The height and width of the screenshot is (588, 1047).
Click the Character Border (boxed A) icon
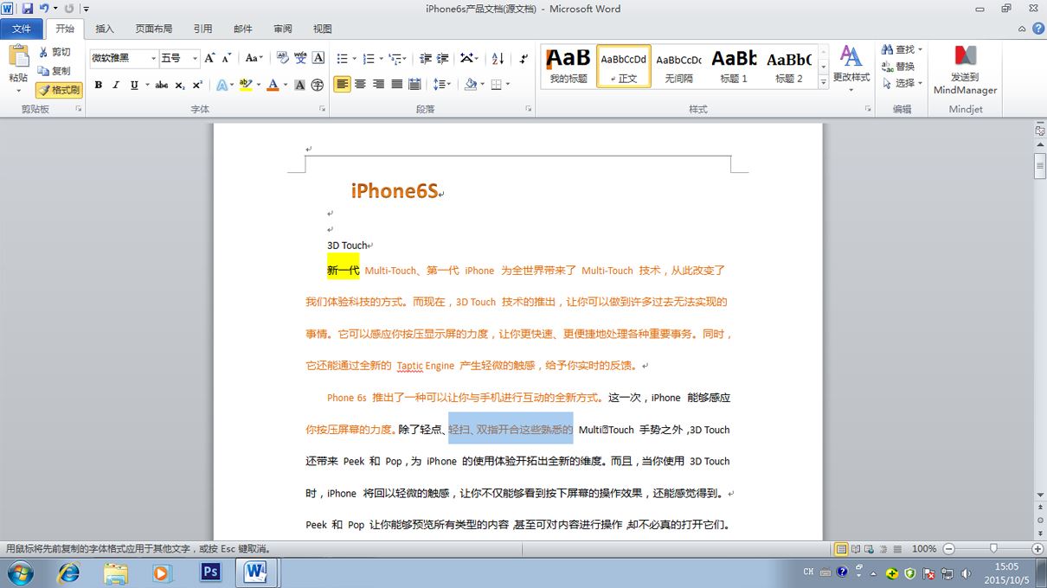(318, 58)
